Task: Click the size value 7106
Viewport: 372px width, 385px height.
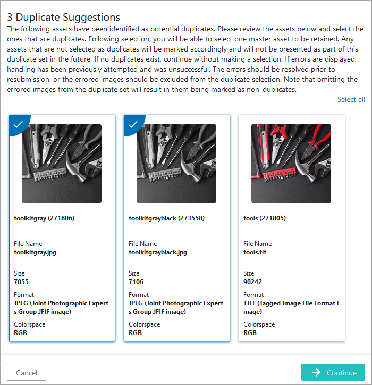Action: click(x=136, y=282)
